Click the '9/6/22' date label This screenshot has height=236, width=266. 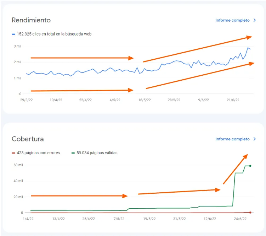click(204, 100)
